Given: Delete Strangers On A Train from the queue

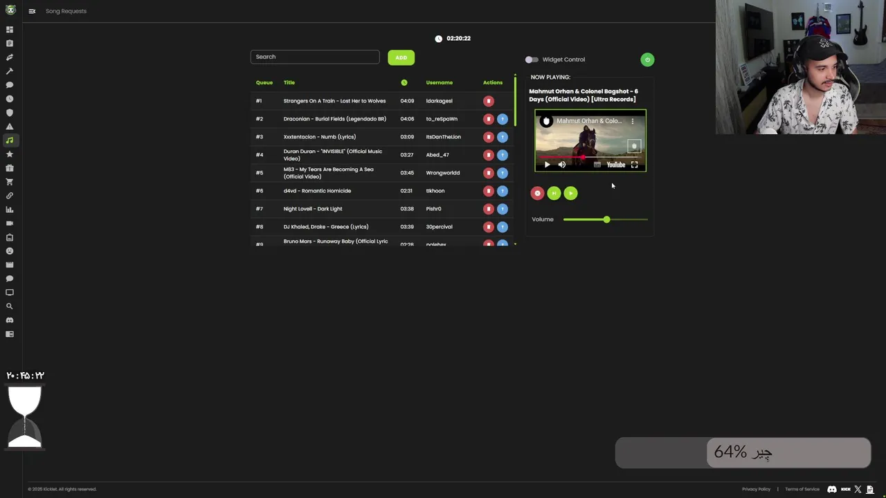Looking at the screenshot, I should (489, 101).
